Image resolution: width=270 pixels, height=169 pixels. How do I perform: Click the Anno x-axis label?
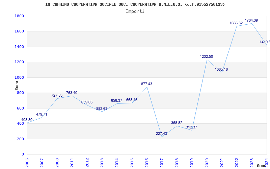click(x=262, y=166)
